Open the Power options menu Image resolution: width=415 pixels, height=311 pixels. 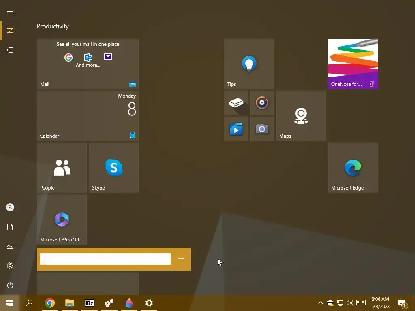click(x=10, y=285)
